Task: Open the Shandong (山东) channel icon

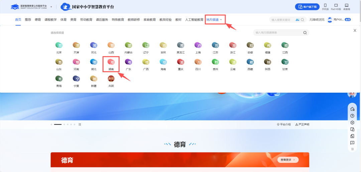Action: (x=59, y=62)
